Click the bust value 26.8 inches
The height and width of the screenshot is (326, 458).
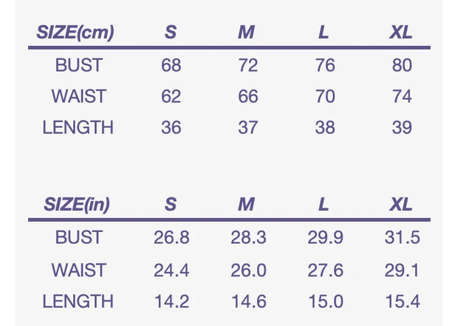pos(171,237)
